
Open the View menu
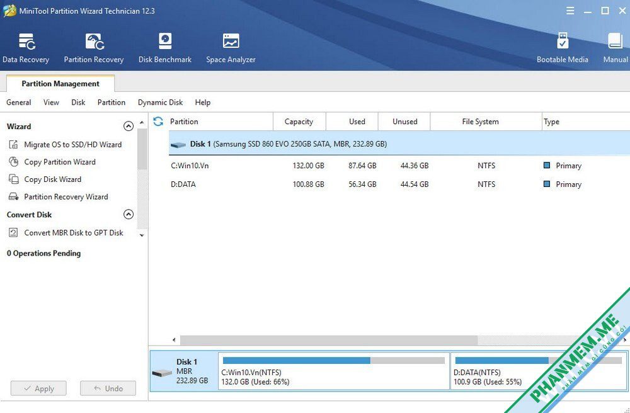[51, 103]
